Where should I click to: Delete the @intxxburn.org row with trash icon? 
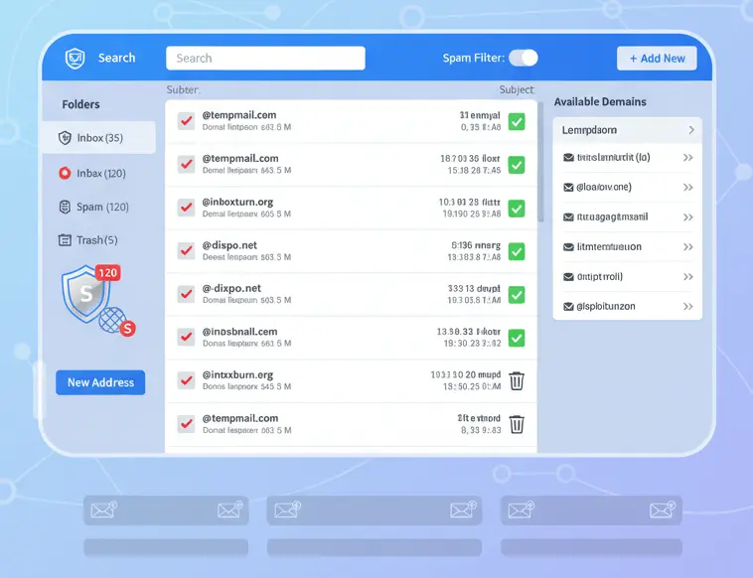click(517, 380)
